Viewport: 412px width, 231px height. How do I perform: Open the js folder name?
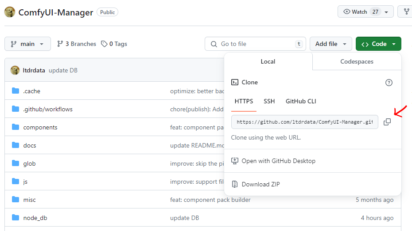(x=25, y=182)
